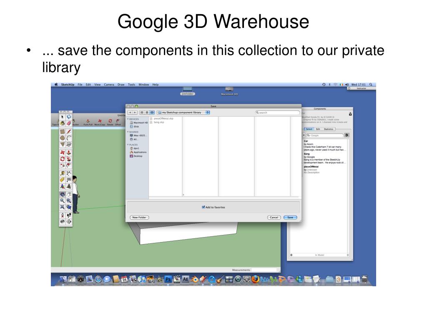The height and width of the screenshot is (320, 427).
Task: Select the 3D Text tool
Action: tap(69, 186)
